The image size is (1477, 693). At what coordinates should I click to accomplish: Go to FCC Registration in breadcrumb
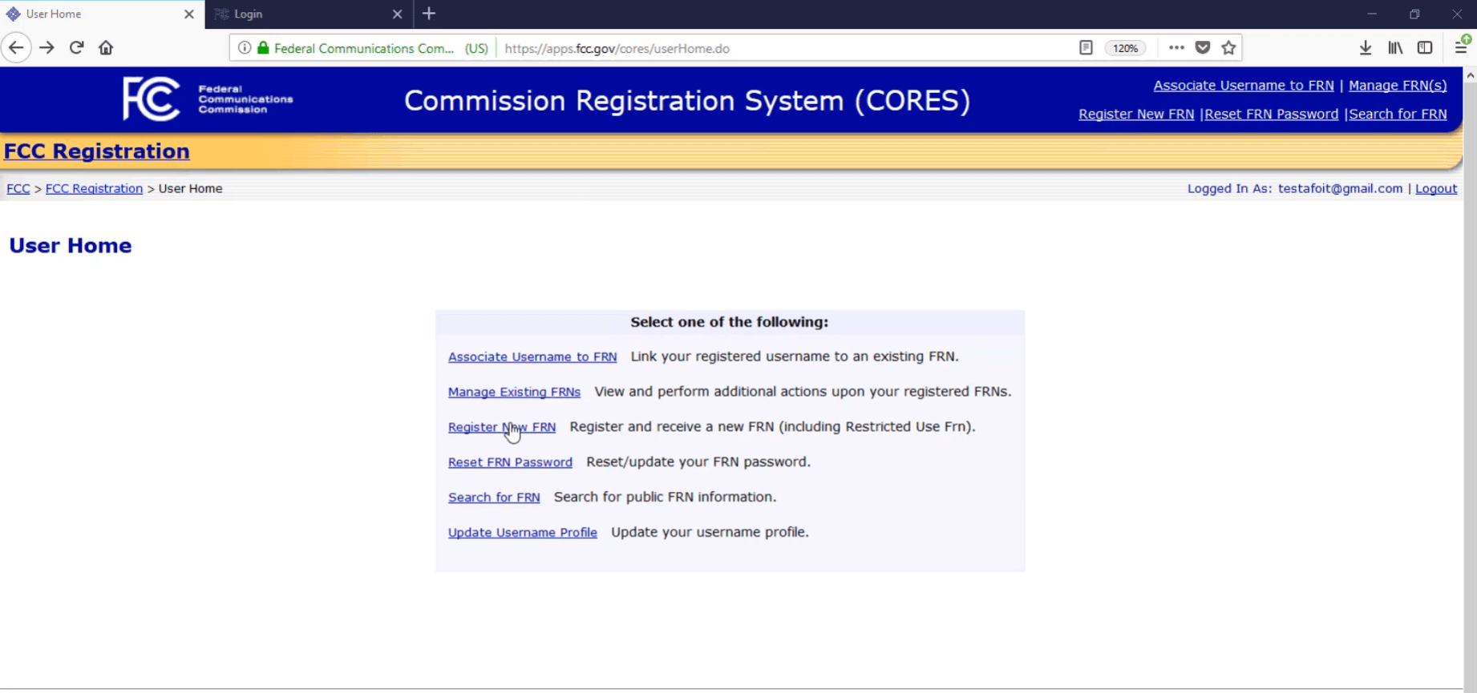coord(94,189)
